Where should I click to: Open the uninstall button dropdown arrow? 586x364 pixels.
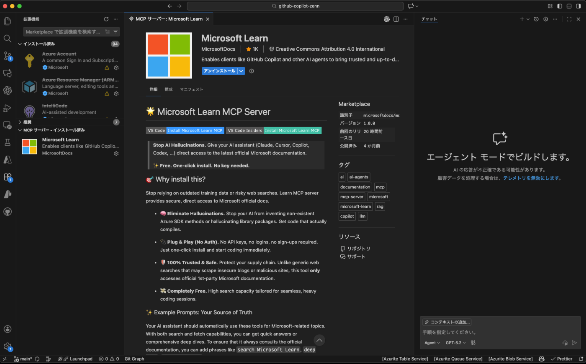click(x=242, y=71)
